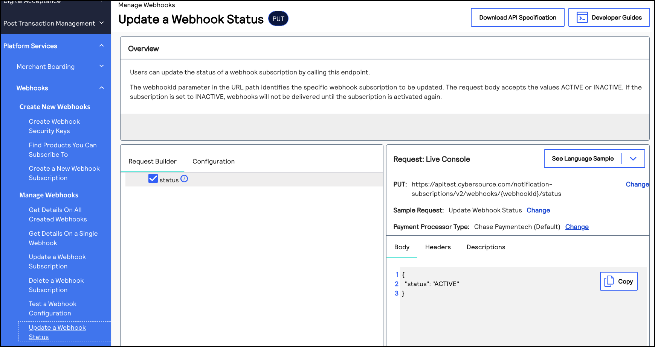The width and height of the screenshot is (655, 347).
Task: Click the info icon beside the status field
Action: click(184, 179)
